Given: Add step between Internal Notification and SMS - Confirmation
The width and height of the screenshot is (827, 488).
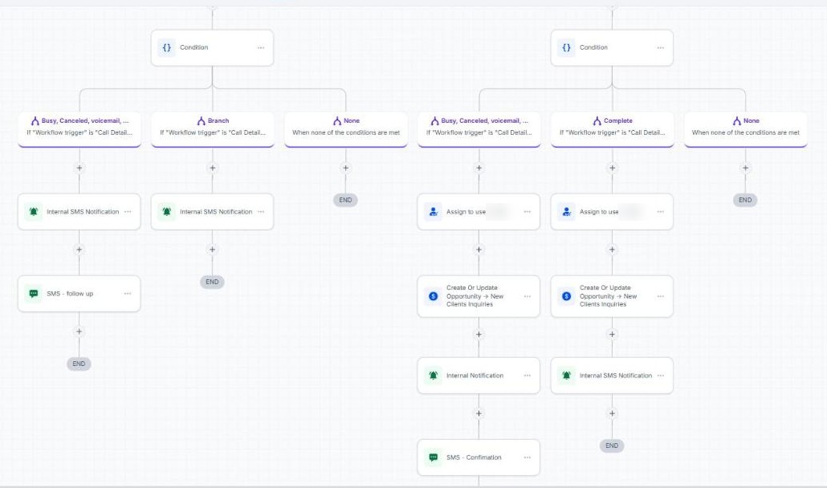Looking at the screenshot, I should coord(479,413).
